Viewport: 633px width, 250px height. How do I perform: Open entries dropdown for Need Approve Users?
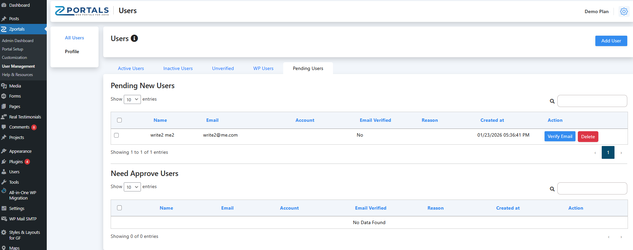tap(132, 187)
